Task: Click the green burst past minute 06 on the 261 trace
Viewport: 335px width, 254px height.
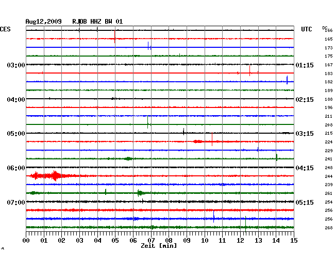Action: coord(140,193)
